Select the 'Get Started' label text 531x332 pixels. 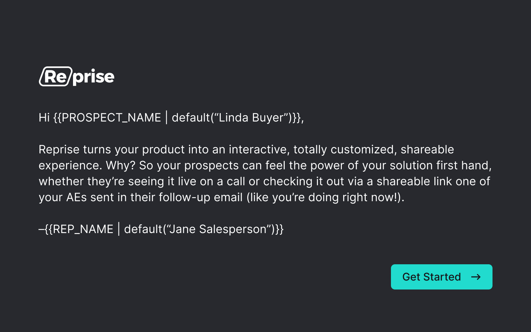[x=432, y=277]
